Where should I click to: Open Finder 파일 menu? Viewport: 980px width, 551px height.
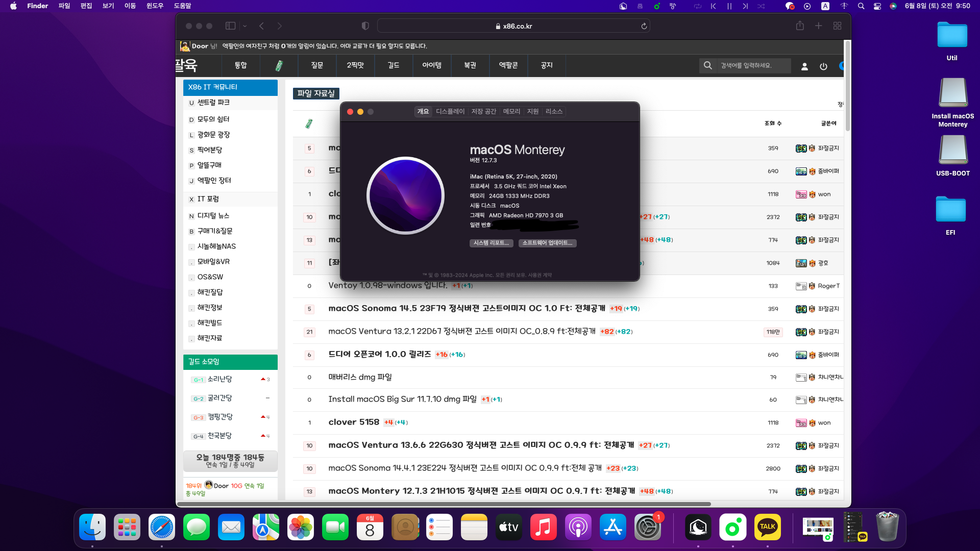click(64, 6)
